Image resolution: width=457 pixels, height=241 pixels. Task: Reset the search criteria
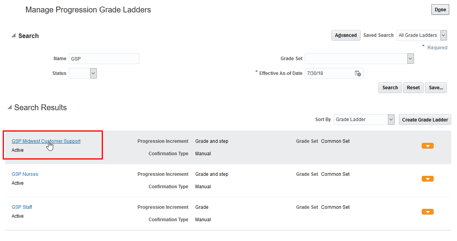click(413, 88)
